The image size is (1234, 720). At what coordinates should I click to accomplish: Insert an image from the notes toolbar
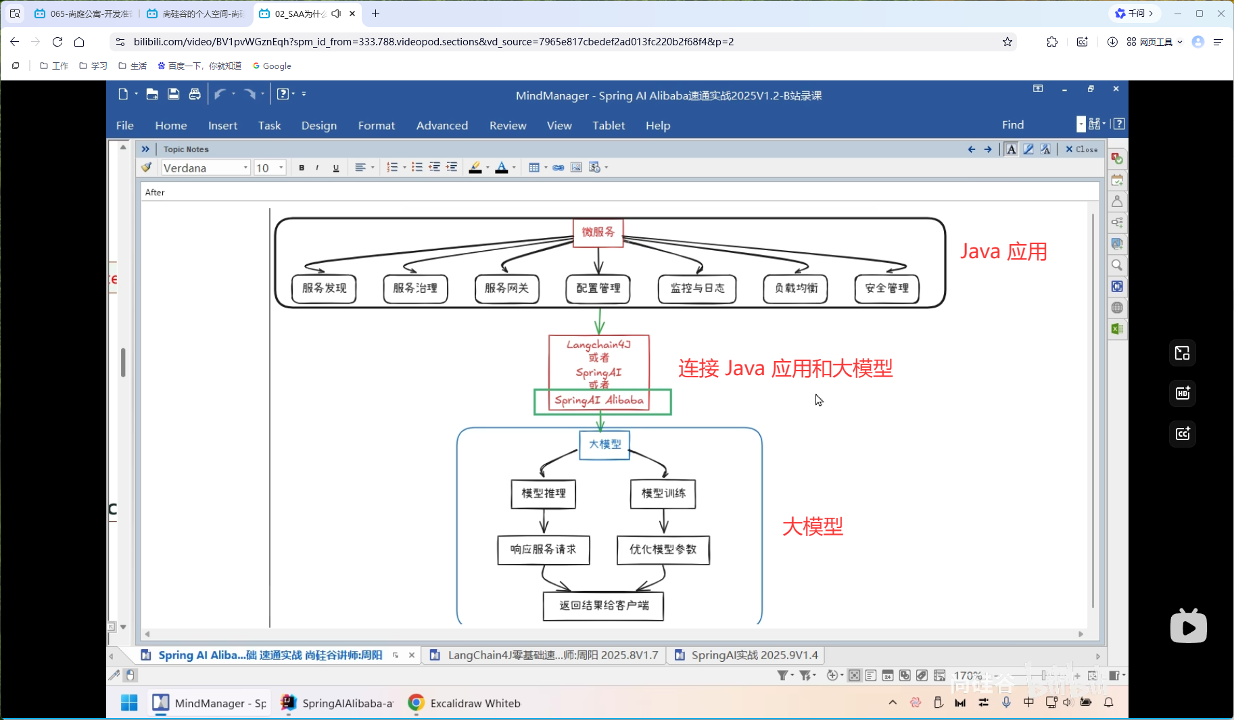click(576, 167)
